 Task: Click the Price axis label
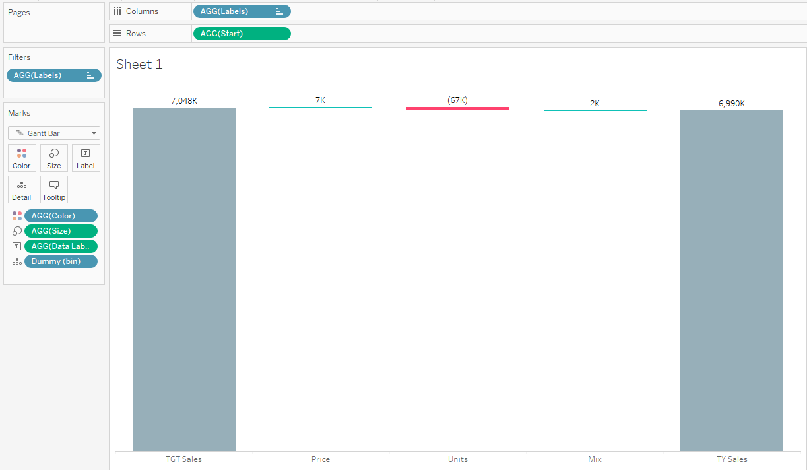click(x=321, y=459)
